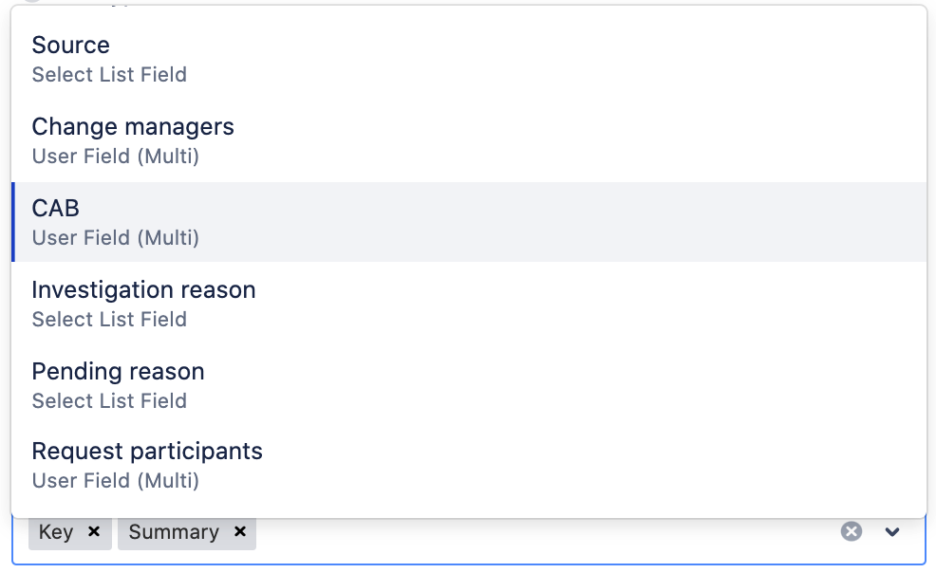Select the Source field option

coord(70,46)
